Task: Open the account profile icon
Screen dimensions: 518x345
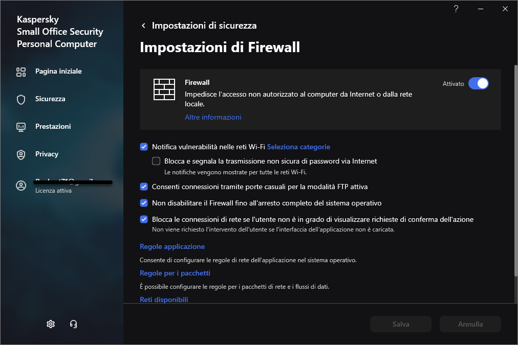Action: 21,186
